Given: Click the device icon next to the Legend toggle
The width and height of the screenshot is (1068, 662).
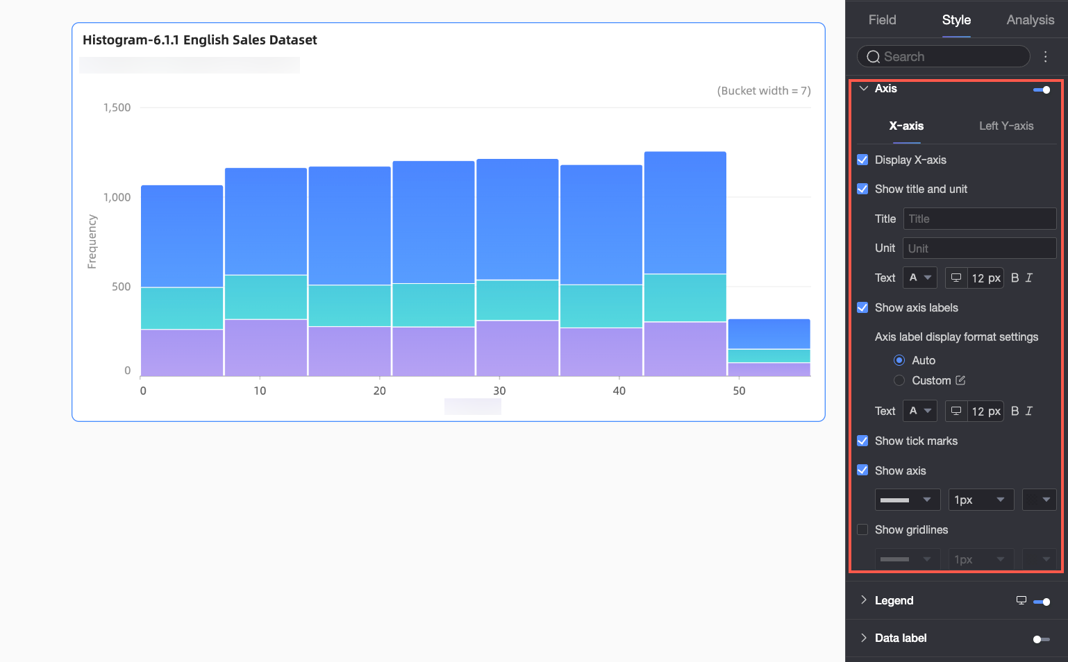Looking at the screenshot, I should click(1021, 600).
